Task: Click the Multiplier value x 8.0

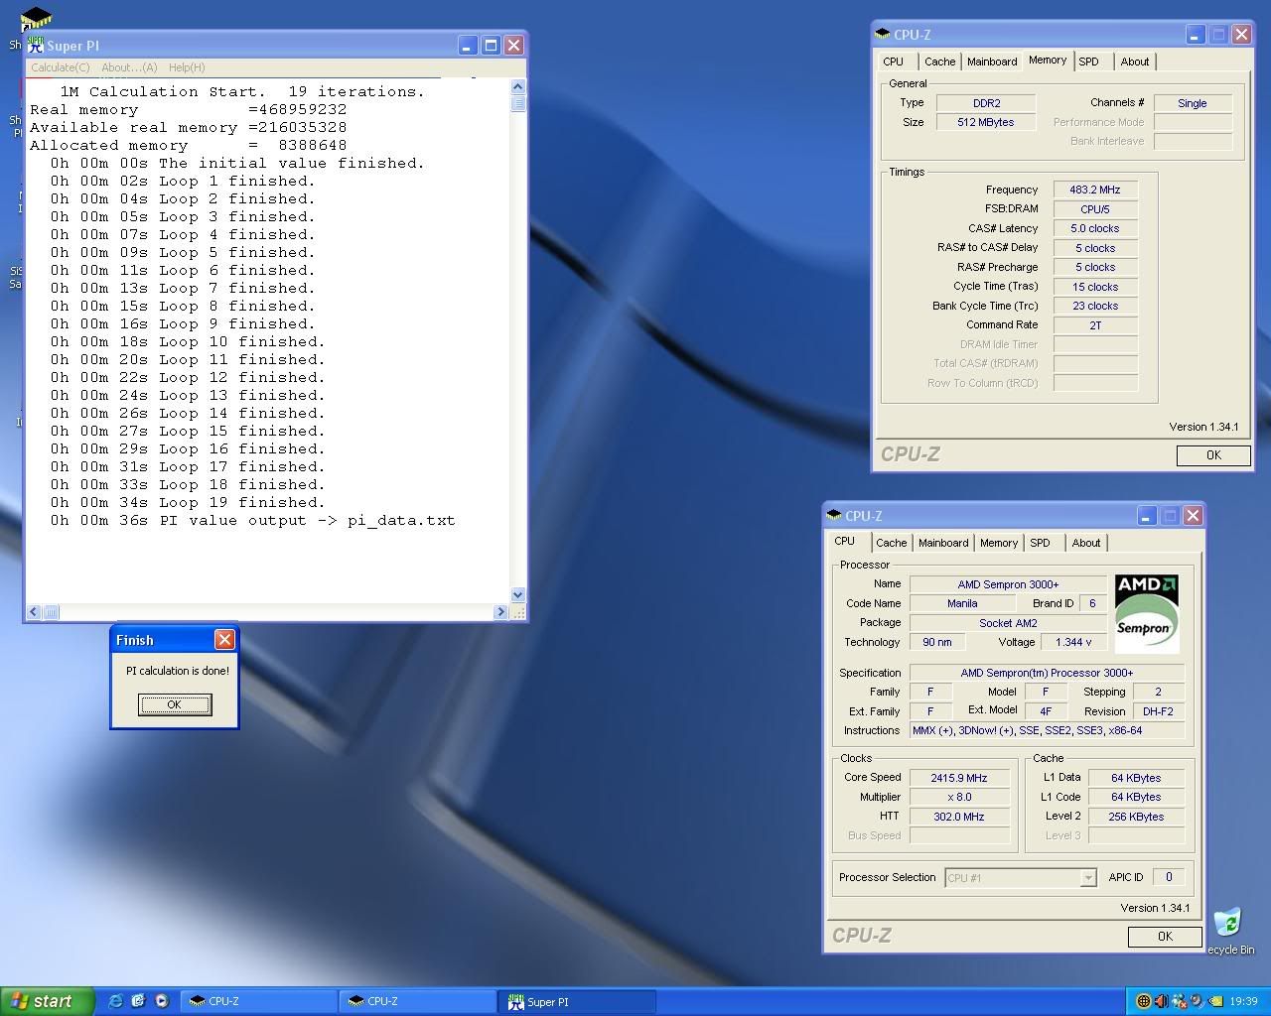Action: pos(959,797)
